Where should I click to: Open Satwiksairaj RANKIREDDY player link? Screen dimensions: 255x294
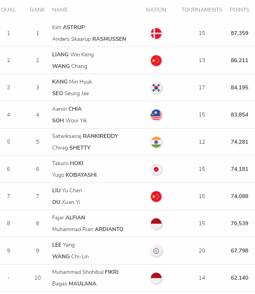85,136
